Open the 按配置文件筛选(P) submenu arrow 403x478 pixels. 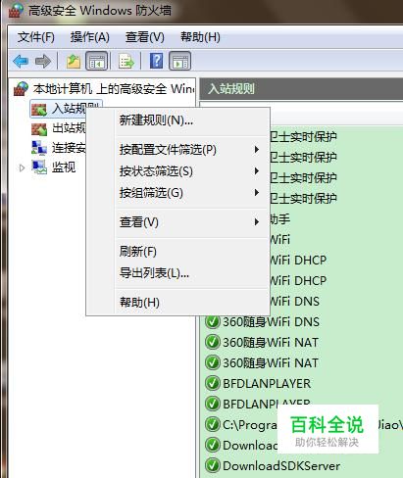[257, 150]
